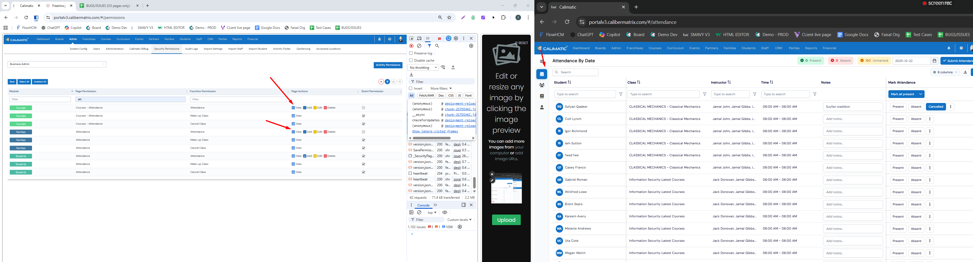The height and width of the screenshot is (262, 973).
Task: Click the Select All button
Action: point(24,82)
